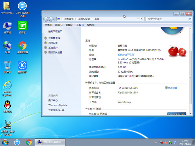The image size is (195, 146).
Task: Launch 酷狗音乐 desktop icon
Action: pyautogui.click(x=22, y=67)
